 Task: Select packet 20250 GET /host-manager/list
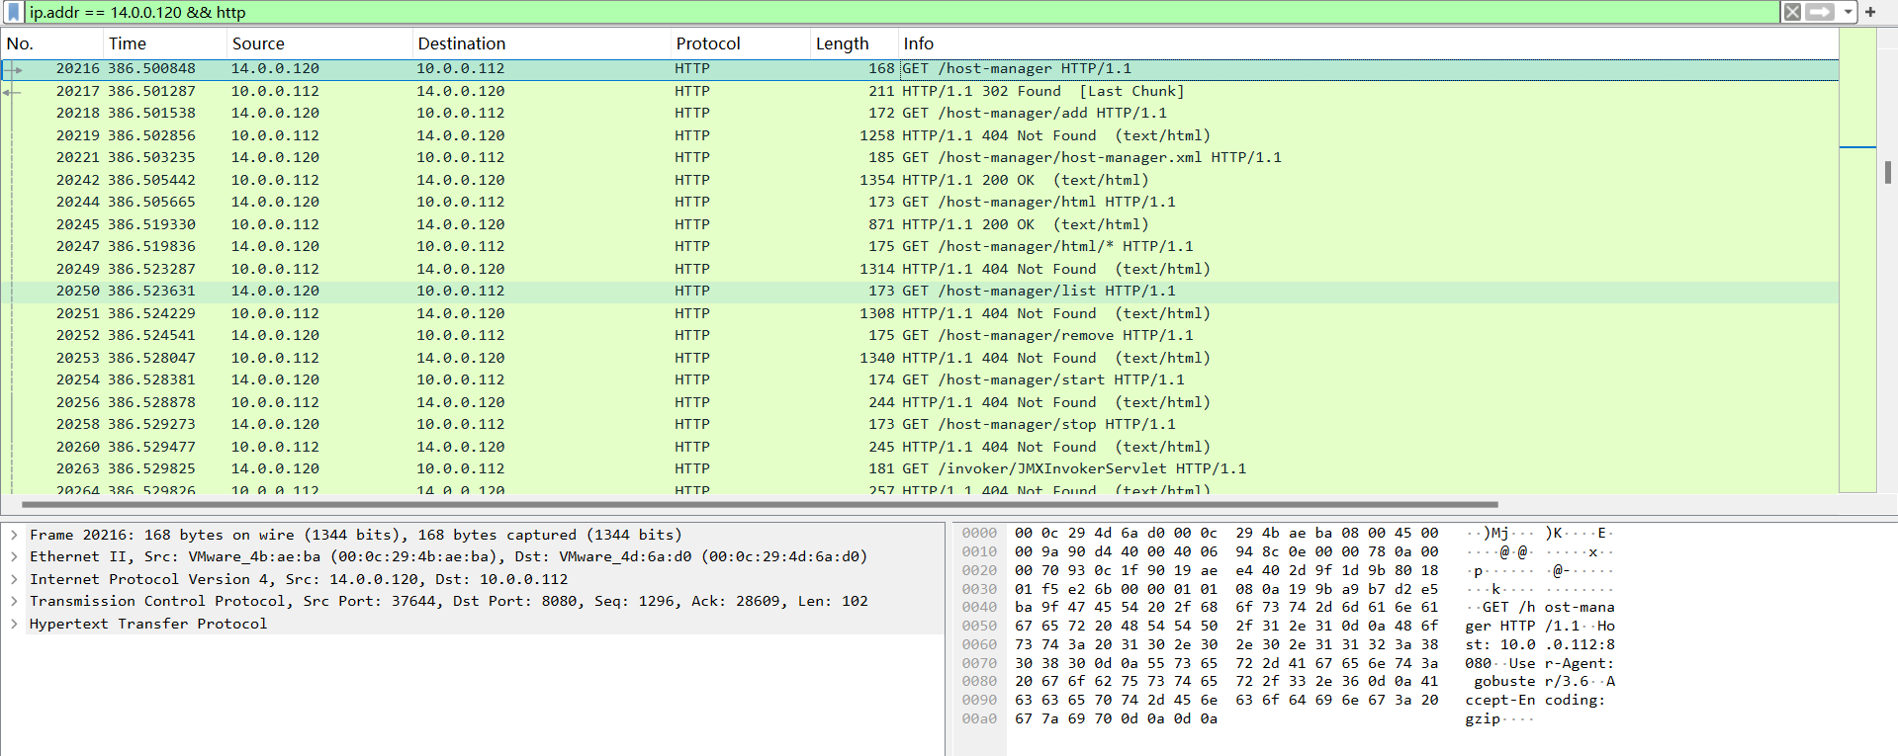[920, 291]
